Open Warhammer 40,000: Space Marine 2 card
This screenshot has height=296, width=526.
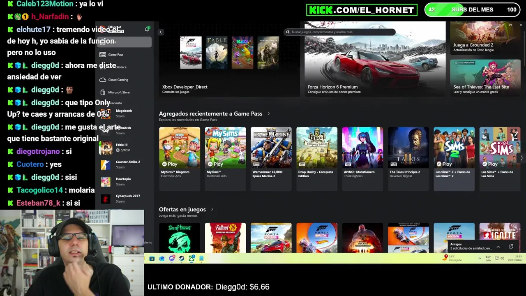[x=271, y=159]
